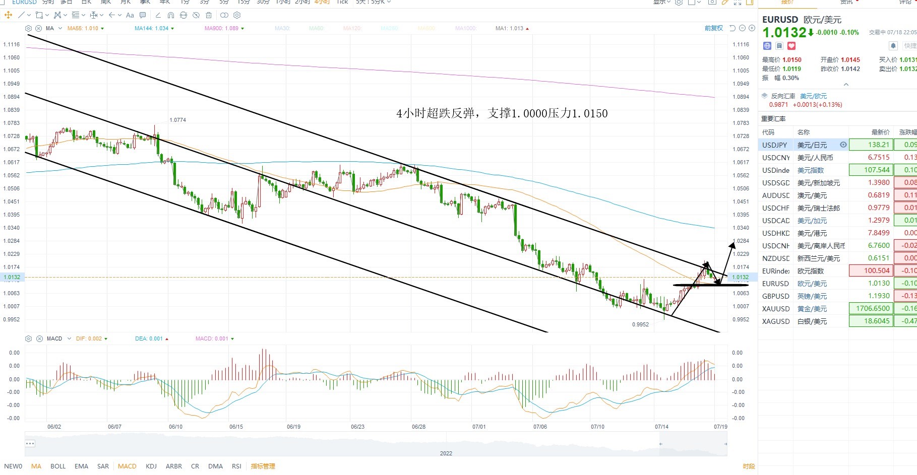This screenshot has height=475, width=917.
Task: Switch to the KDJ indicator tab
Action: [x=151, y=466]
